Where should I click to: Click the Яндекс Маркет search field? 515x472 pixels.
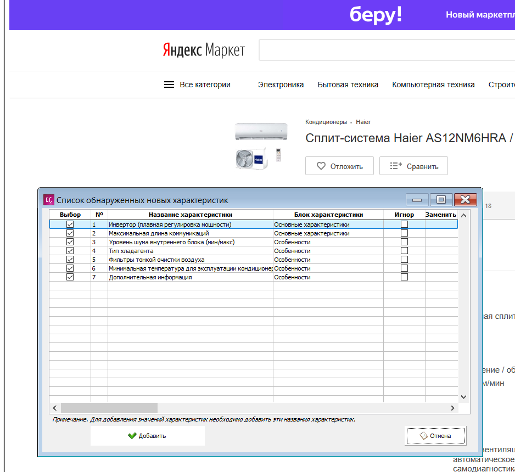(387, 50)
